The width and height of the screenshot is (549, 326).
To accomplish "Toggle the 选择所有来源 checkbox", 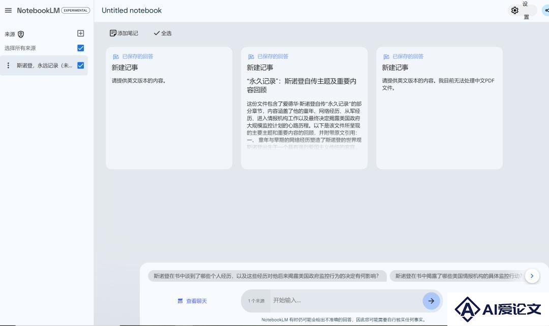I will click(80, 48).
